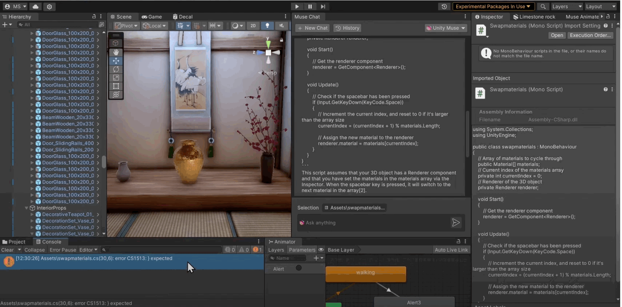Select the Rotate tool in Scene overlay

click(x=116, y=69)
